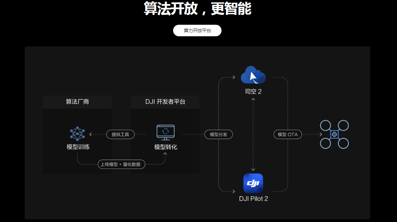Image resolution: width=397 pixels, height=222 pixels.
Task: Open the DJI Pilot 2 app icon
Action: [253, 183]
